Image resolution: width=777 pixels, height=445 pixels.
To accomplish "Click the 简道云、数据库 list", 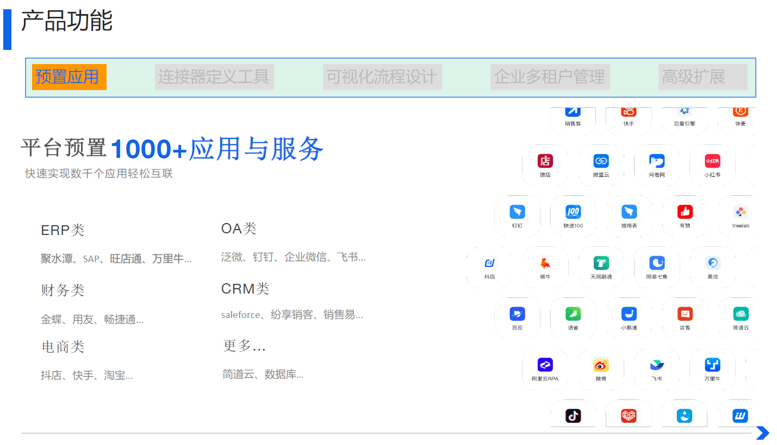I will click(x=263, y=374).
